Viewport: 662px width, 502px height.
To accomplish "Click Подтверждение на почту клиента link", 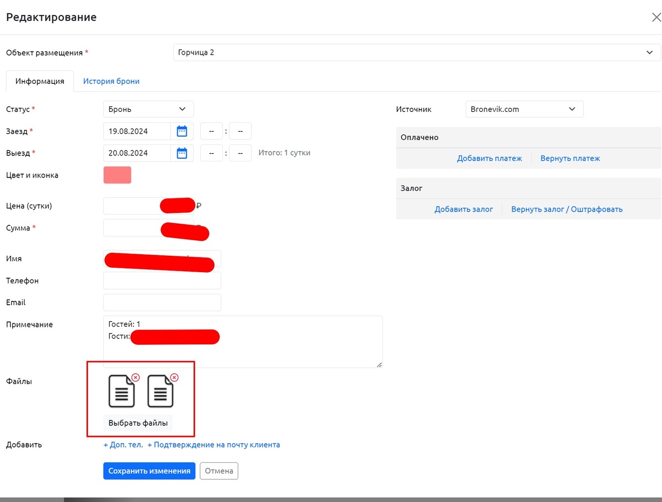I will (213, 445).
